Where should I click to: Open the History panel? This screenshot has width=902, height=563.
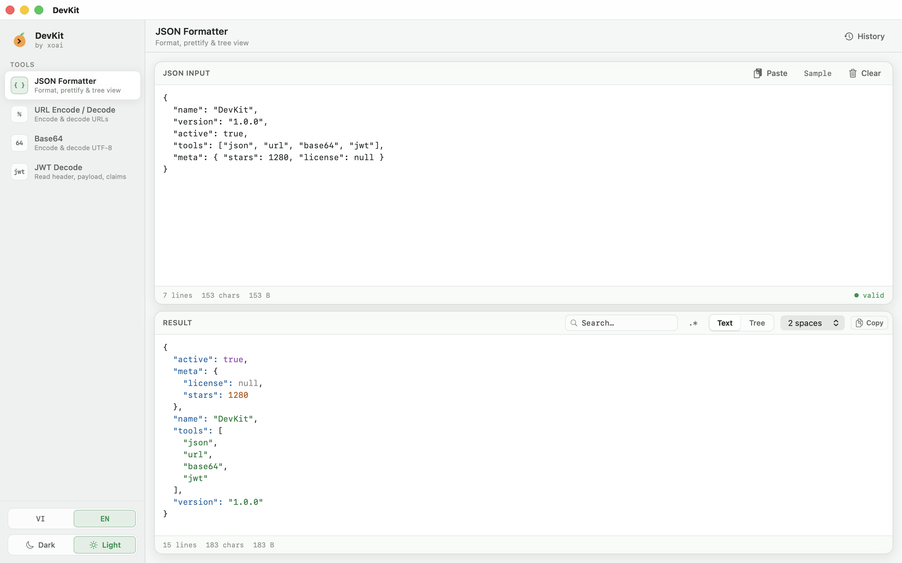pos(864,37)
